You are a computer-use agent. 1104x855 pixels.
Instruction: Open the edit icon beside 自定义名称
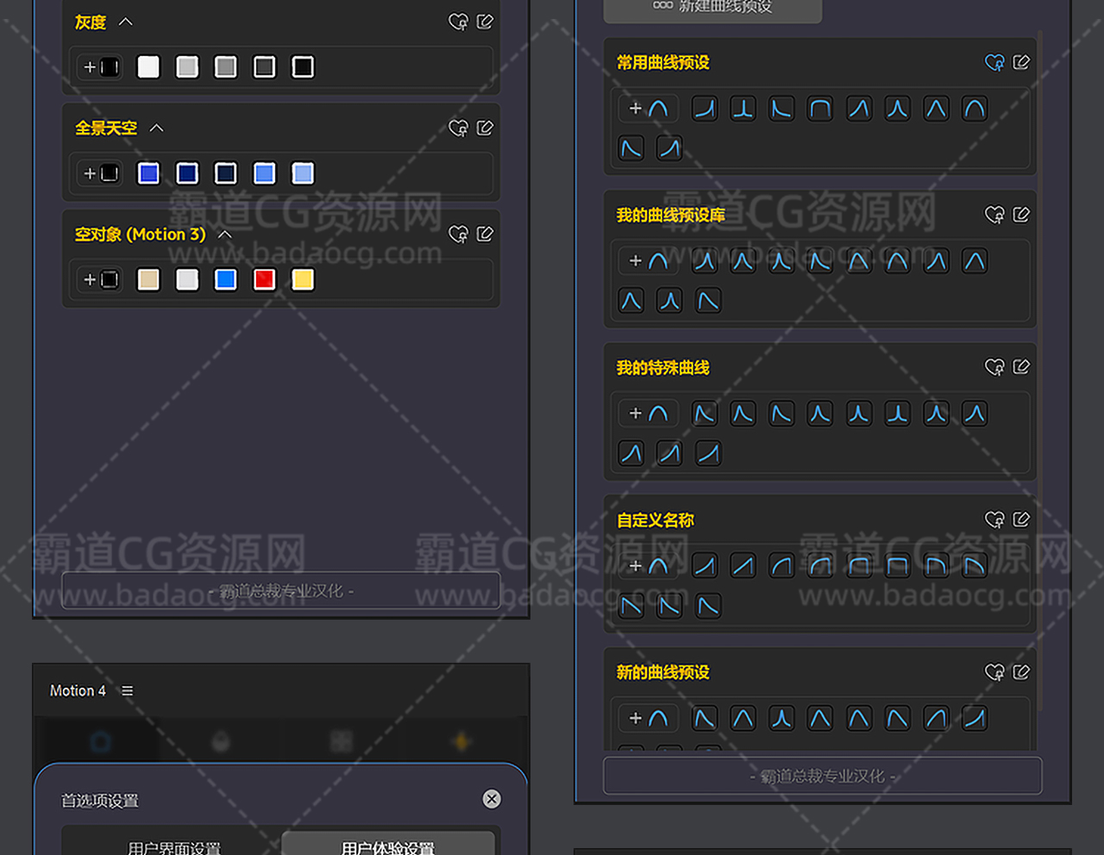[x=1021, y=520]
